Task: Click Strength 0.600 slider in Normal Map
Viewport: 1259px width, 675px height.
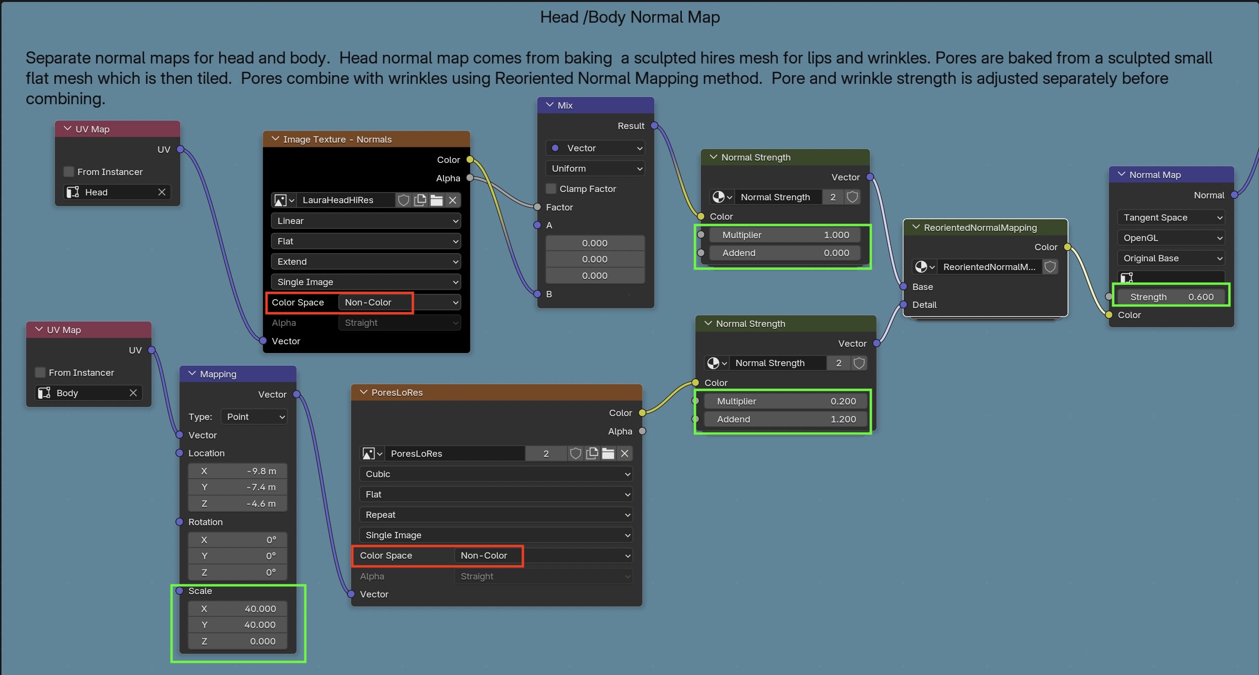Action: point(1171,297)
